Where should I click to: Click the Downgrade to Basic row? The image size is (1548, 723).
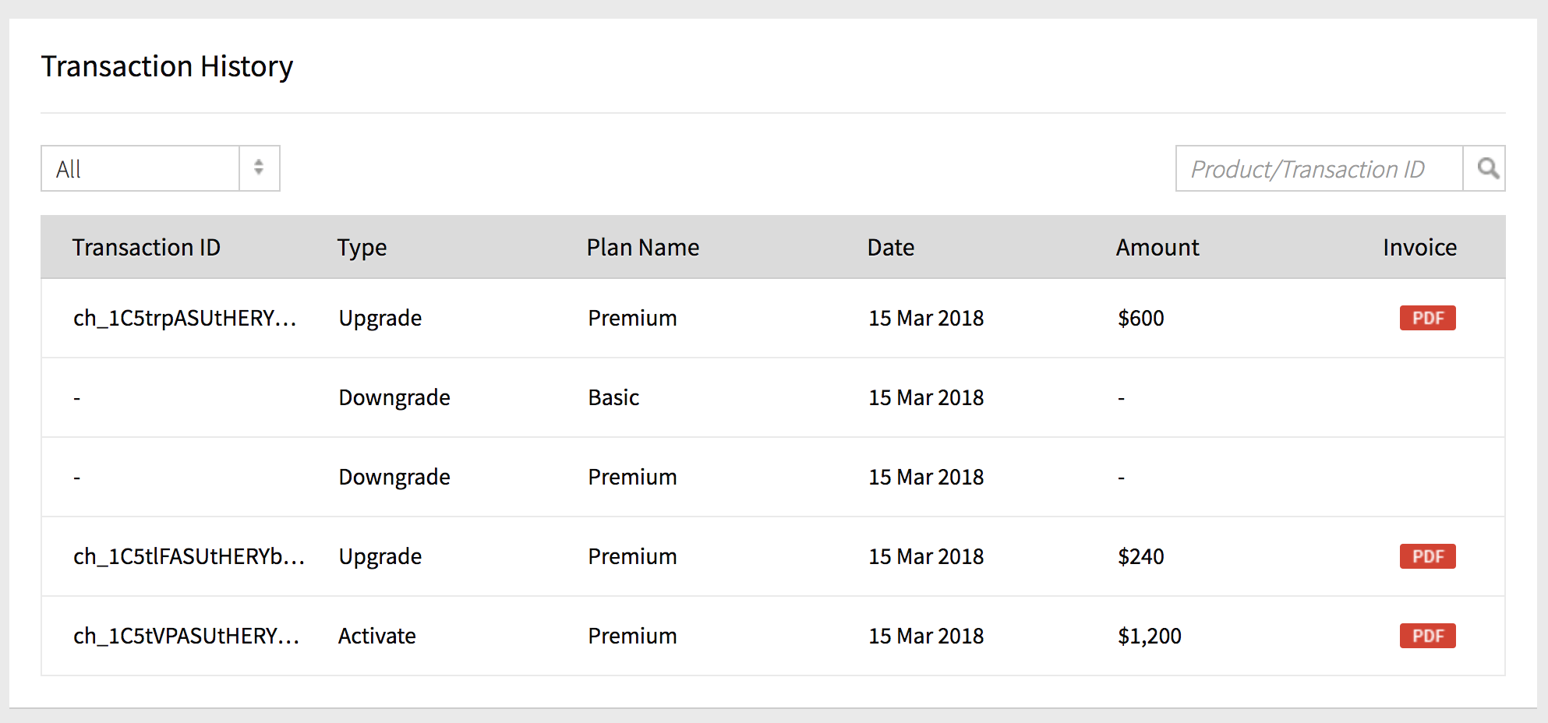coord(773,397)
